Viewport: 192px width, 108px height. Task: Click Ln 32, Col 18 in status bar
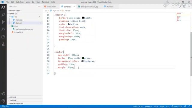click(x=137, y=106)
